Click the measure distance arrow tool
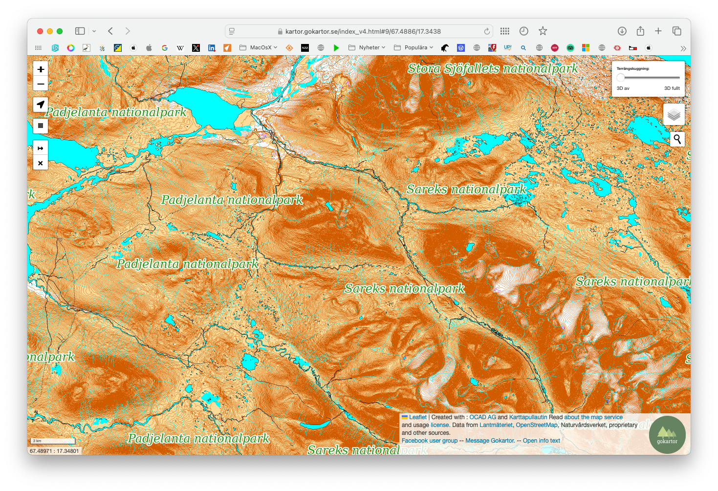 [41, 148]
